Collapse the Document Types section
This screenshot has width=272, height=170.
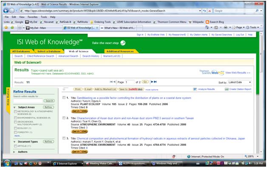point(14,142)
